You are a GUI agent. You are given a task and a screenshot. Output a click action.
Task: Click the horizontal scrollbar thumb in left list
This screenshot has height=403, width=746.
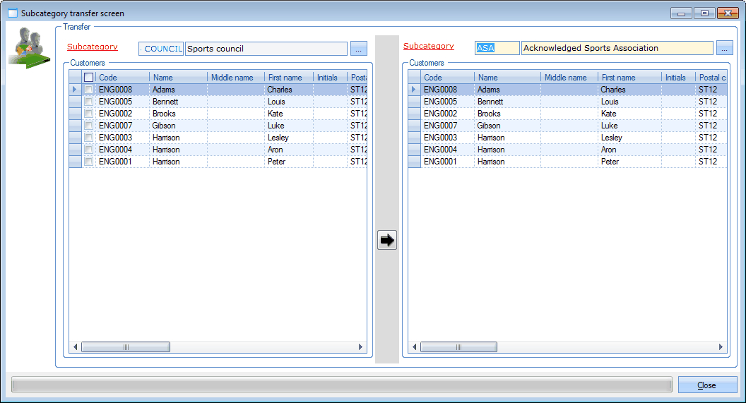pyautogui.click(x=126, y=347)
